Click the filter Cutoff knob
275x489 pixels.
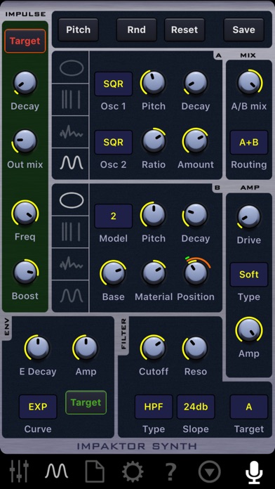coord(153,347)
